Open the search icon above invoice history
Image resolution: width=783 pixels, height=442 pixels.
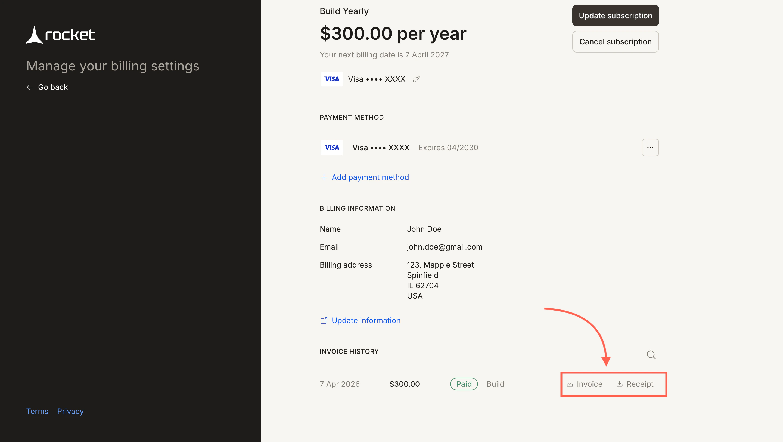651,355
